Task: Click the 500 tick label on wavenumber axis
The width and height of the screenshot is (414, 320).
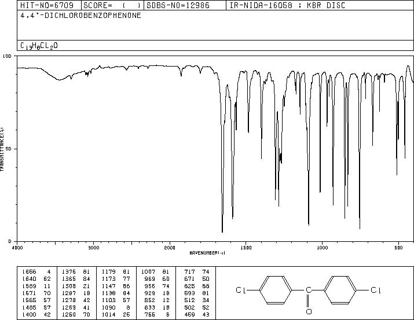Action: click(x=398, y=248)
